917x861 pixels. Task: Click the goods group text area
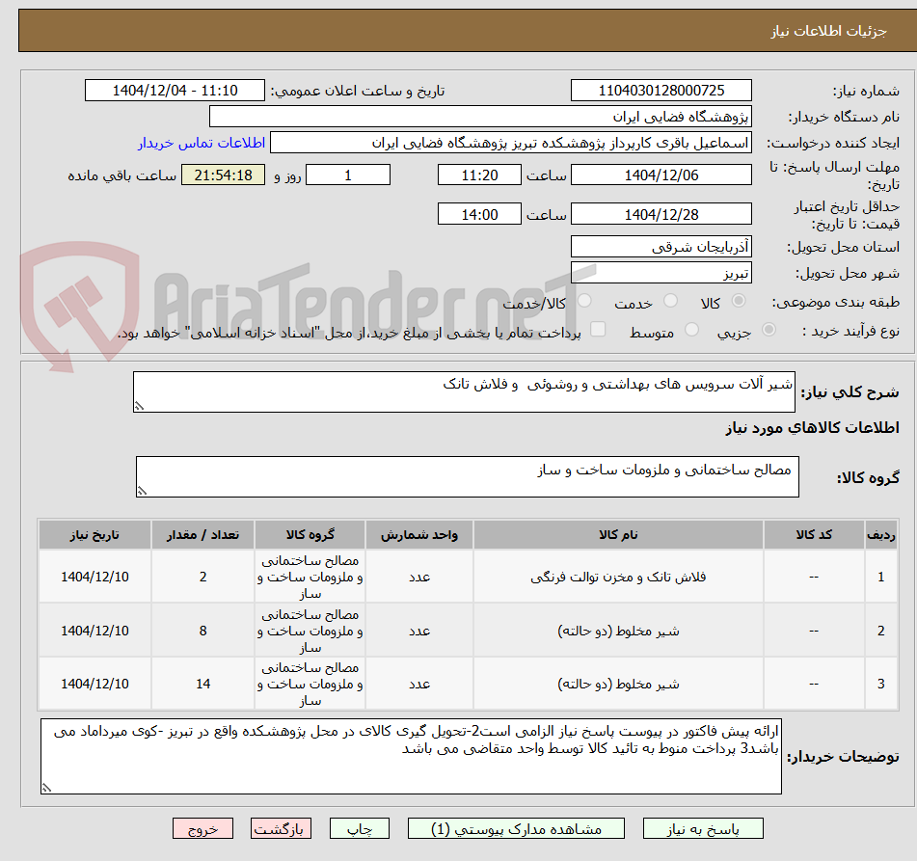click(x=468, y=476)
